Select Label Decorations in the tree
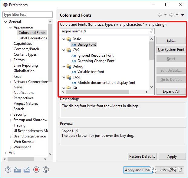188x178 pixels. (x=33, y=38)
